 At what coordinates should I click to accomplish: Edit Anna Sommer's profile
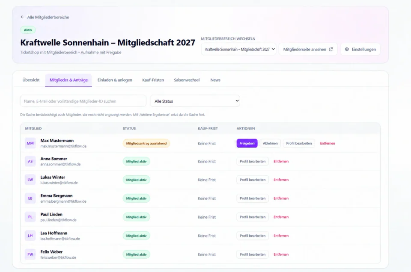pyautogui.click(x=253, y=161)
